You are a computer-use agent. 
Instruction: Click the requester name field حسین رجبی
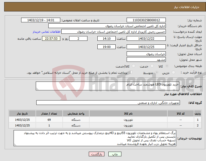tap(114, 32)
